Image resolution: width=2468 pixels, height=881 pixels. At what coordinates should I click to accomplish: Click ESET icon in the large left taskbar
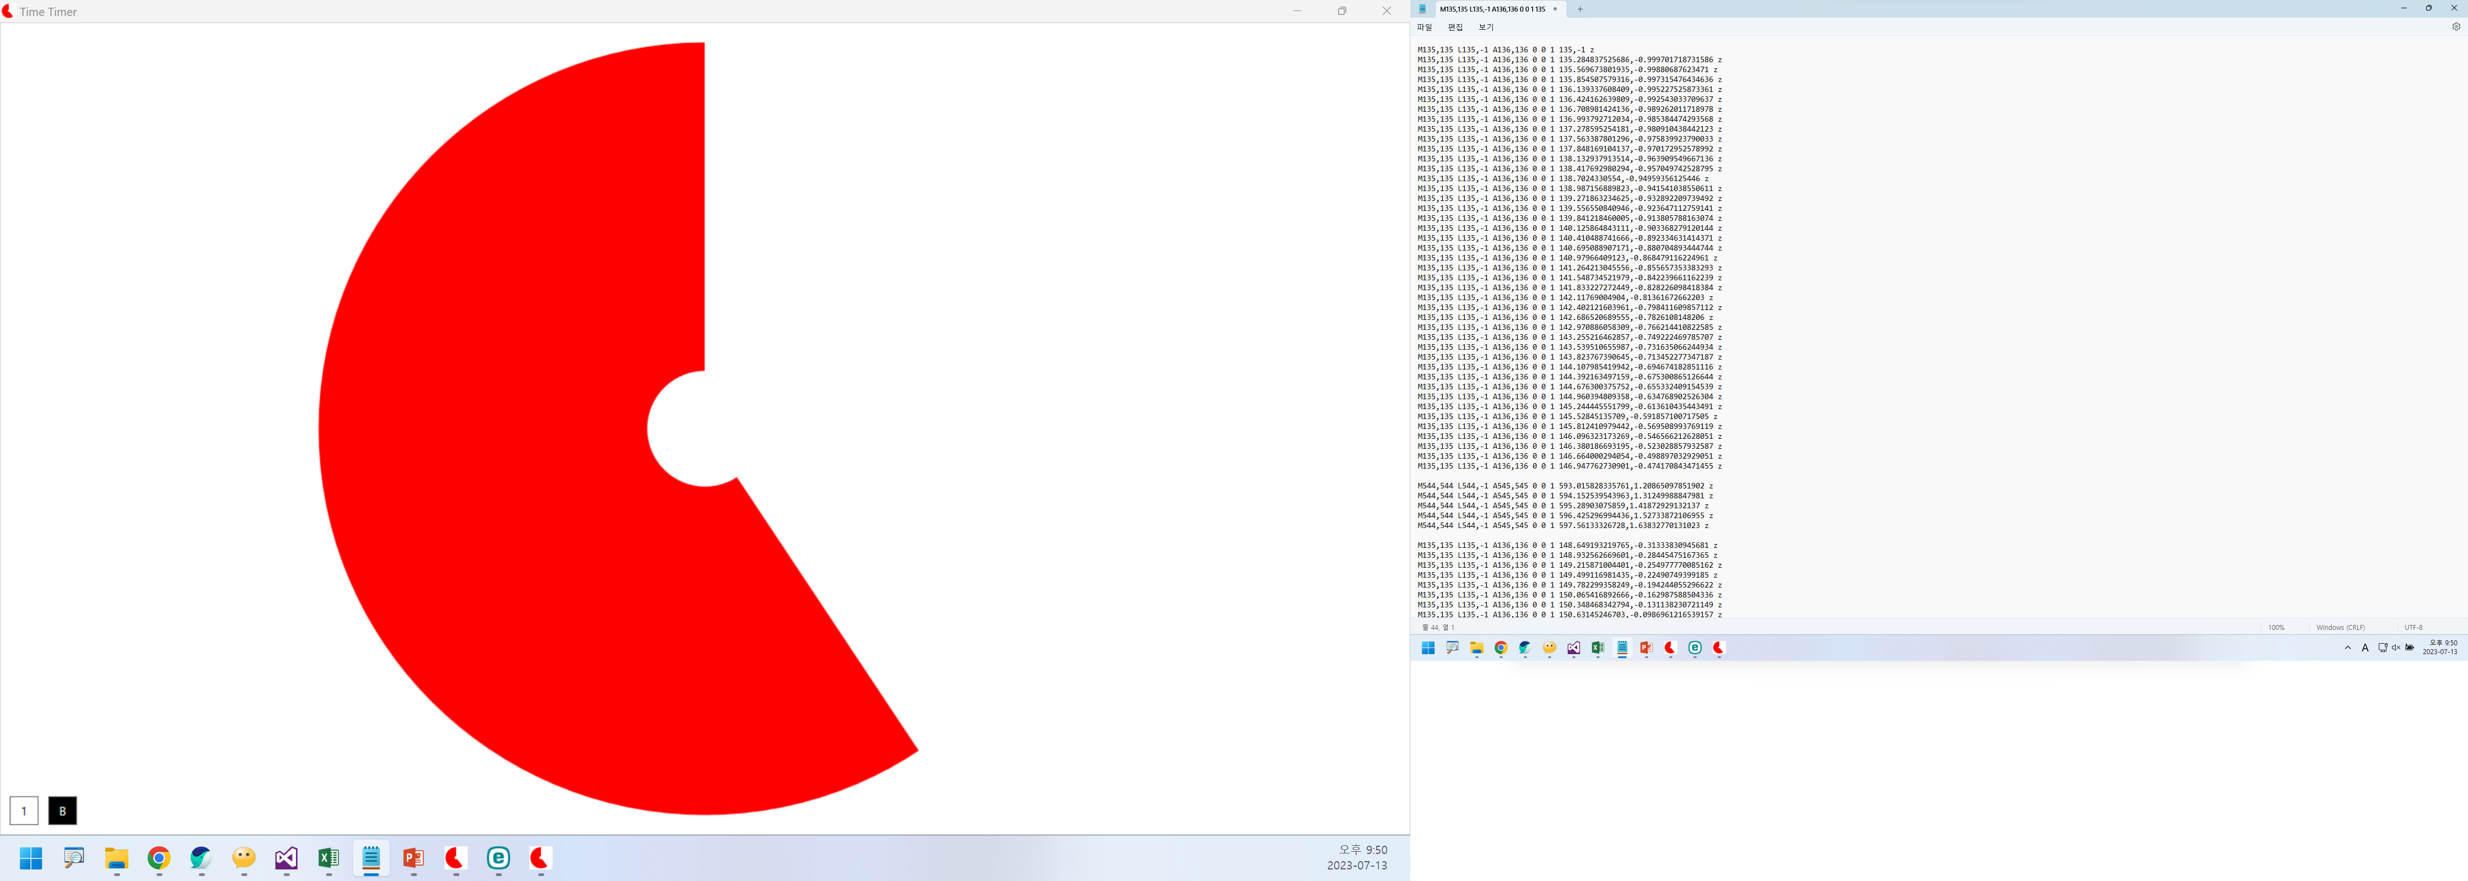(x=498, y=858)
